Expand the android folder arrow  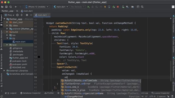[7, 29]
